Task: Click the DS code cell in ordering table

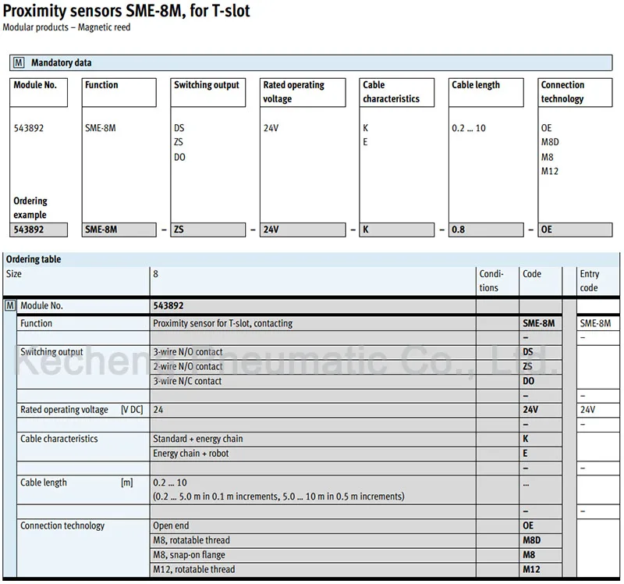Action: pos(541,352)
